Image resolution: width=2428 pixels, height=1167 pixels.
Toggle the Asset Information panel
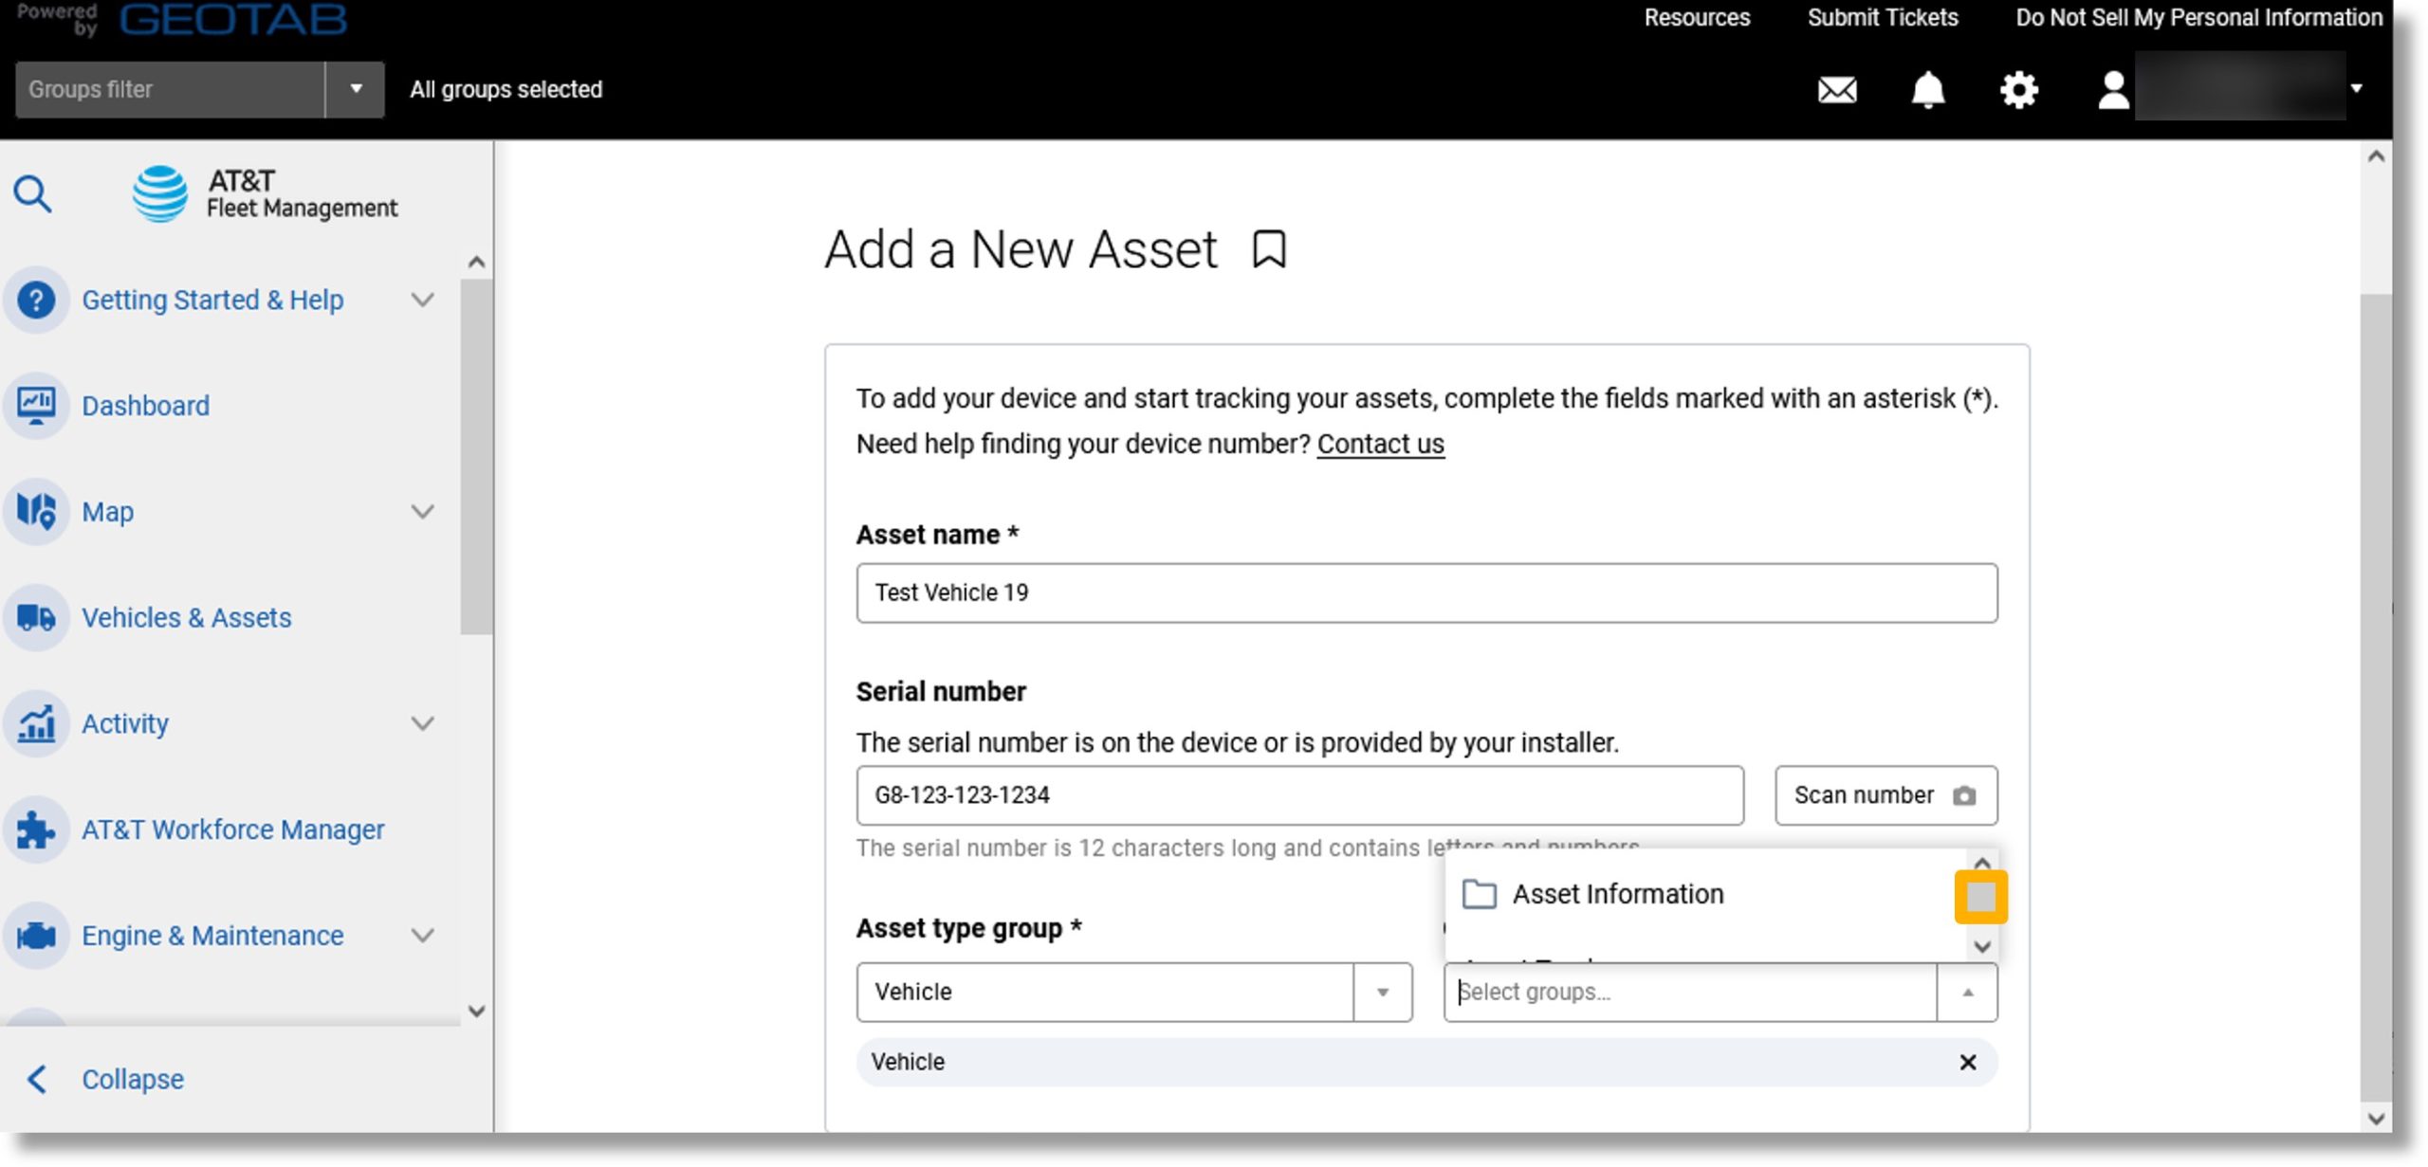[1982, 895]
